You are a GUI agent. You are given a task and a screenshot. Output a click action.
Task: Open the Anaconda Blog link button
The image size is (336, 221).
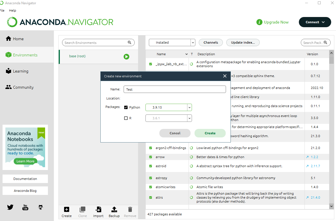pos(25,191)
